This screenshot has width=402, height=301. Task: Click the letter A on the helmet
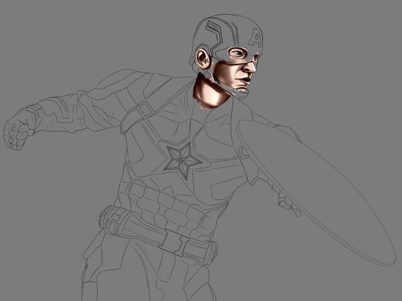[x=255, y=38]
